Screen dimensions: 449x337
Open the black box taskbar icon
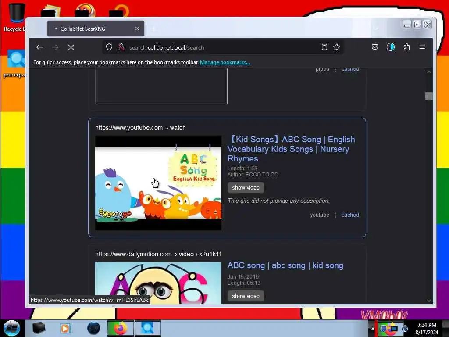coord(39,328)
